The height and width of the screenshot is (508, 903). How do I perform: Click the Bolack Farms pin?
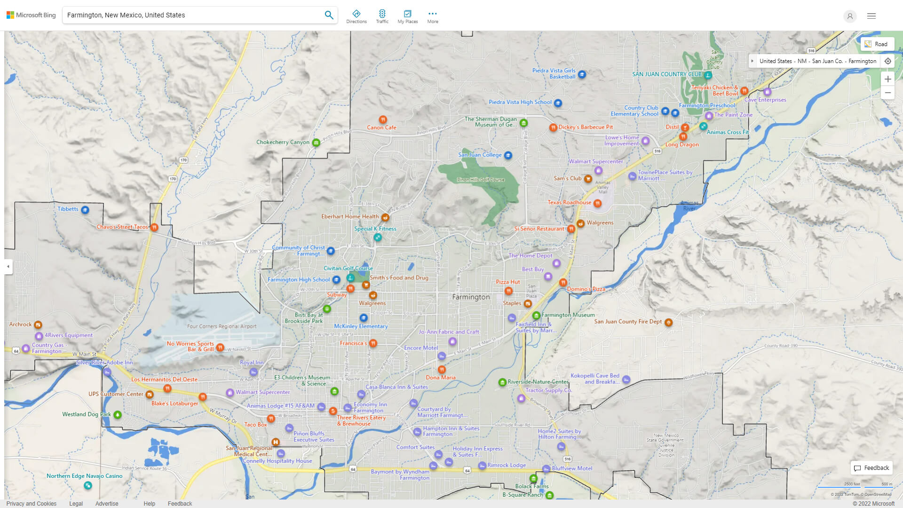tap(533, 478)
